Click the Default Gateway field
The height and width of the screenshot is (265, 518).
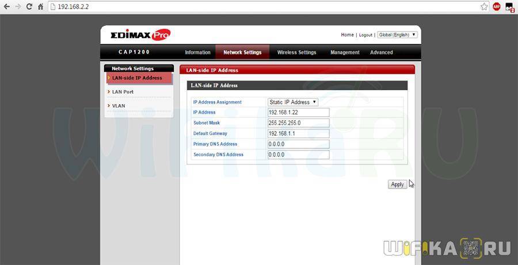299,134
